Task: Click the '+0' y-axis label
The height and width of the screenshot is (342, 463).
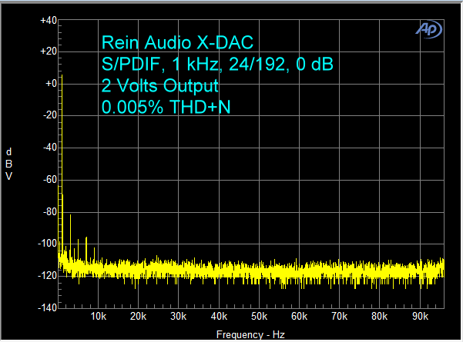Action: pyautogui.click(x=51, y=84)
